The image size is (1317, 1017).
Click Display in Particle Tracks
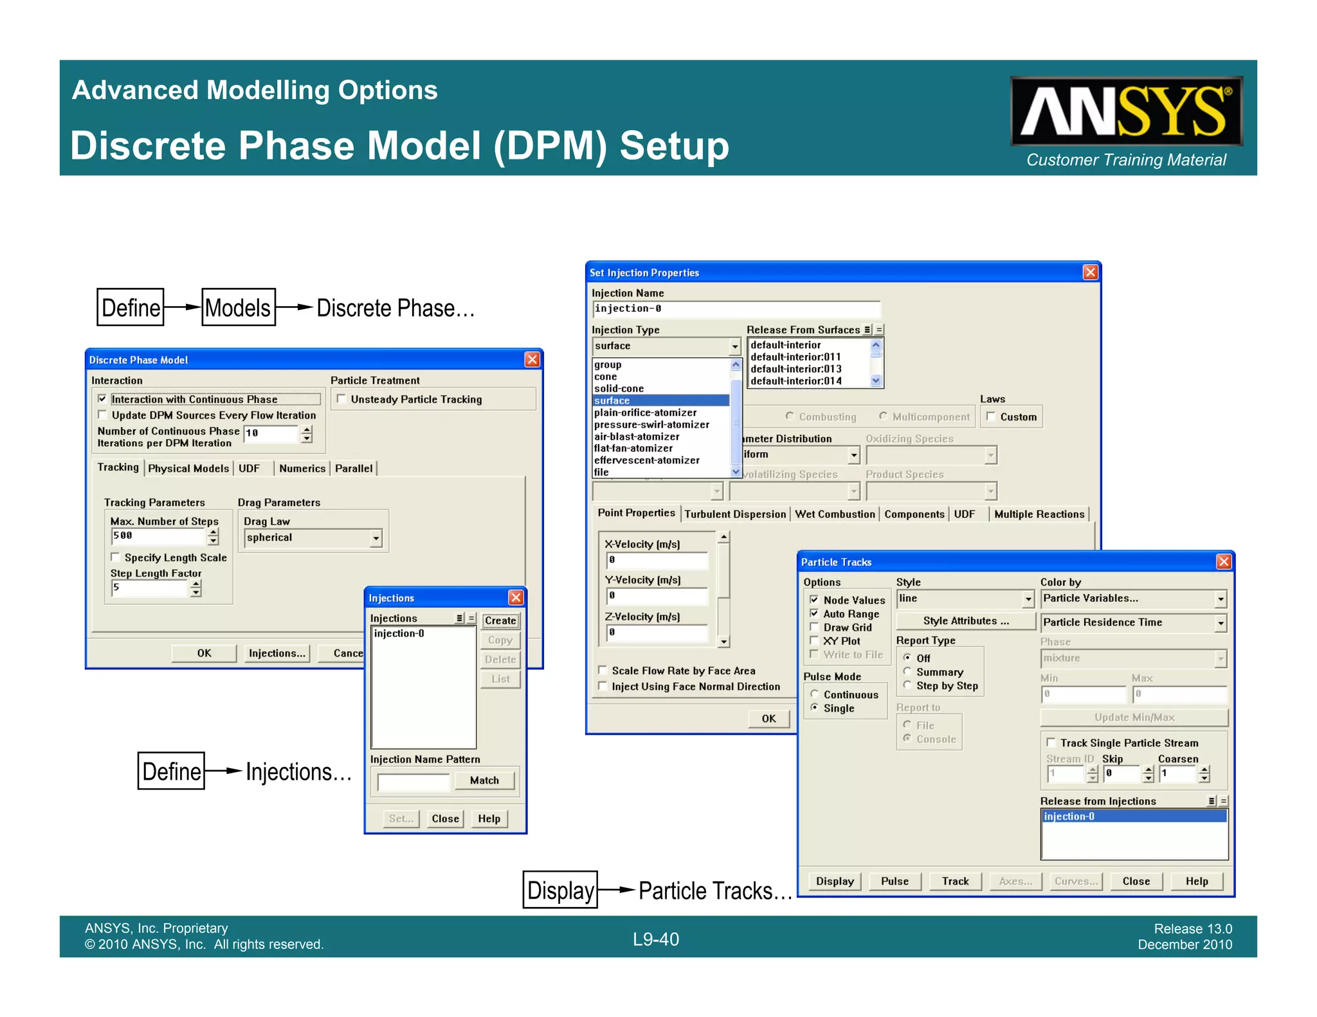[835, 881]
